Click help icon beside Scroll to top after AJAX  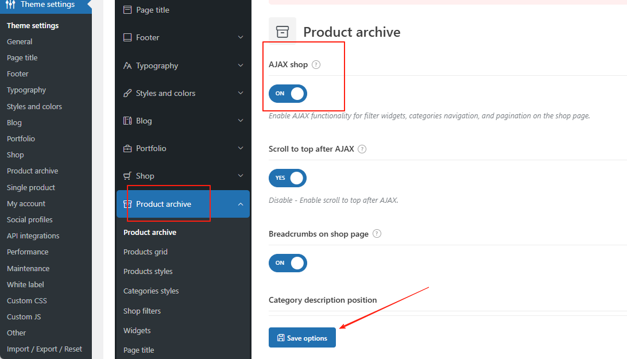(362, 149)
